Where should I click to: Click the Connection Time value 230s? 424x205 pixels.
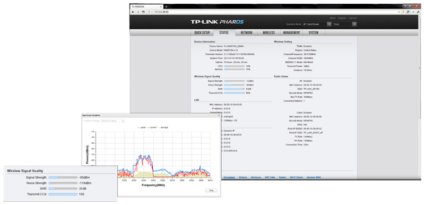click(306, 145)
